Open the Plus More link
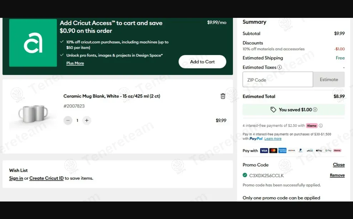Image resolution: width=353 pixels, height=219 pixels. [75, 63]
